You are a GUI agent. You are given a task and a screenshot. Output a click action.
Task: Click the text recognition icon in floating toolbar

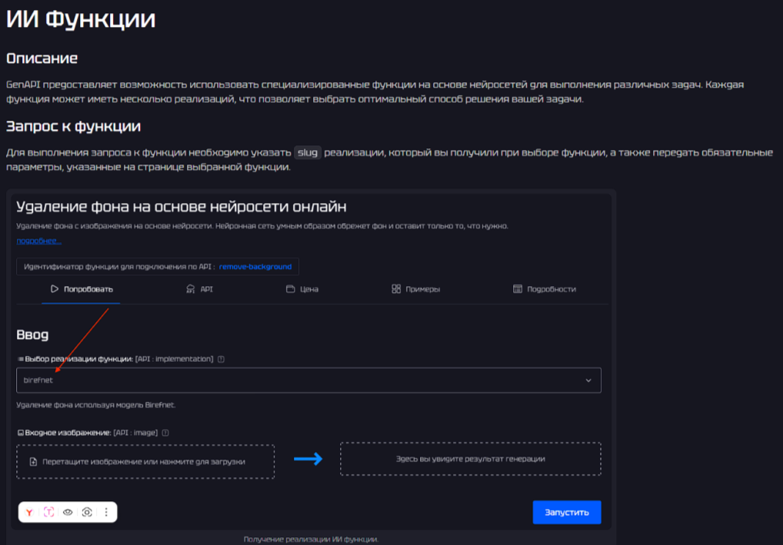[x=48, y=512]
